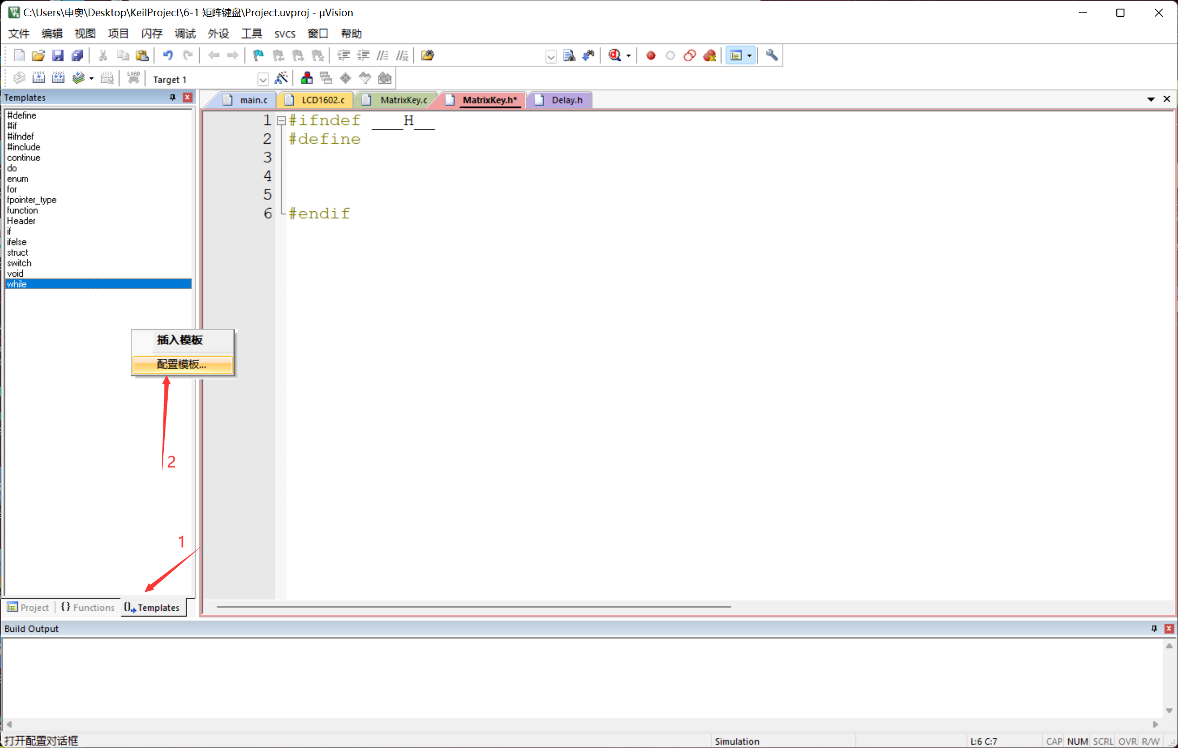Open the editor tab list dropdown arrow
This screenshot has height=748, width=1178.
coord(1150,99)
